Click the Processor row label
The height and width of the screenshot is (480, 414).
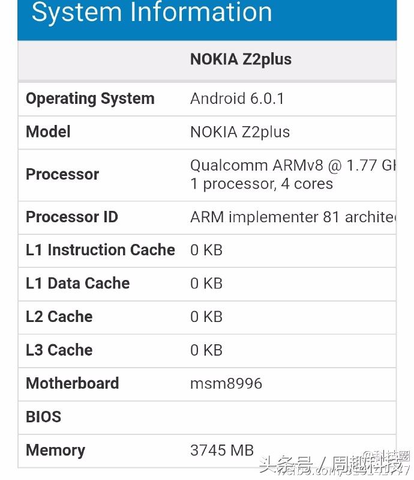click(x=62, y=174)
